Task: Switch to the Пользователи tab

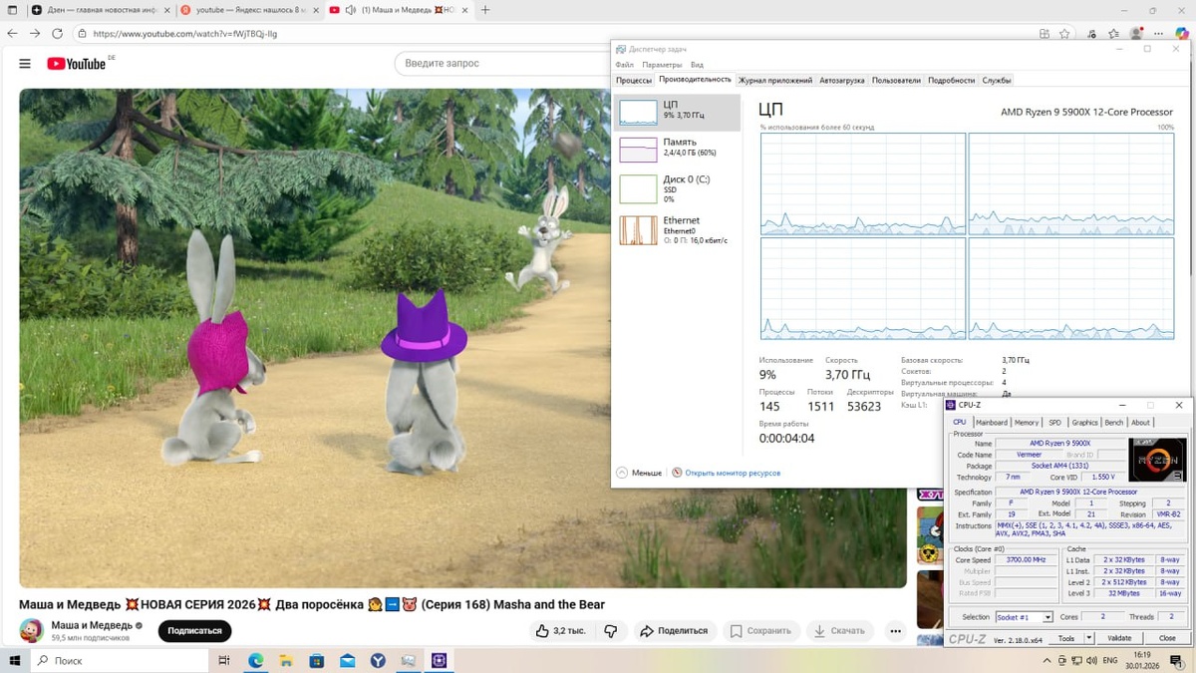Action: pos(896,80)
